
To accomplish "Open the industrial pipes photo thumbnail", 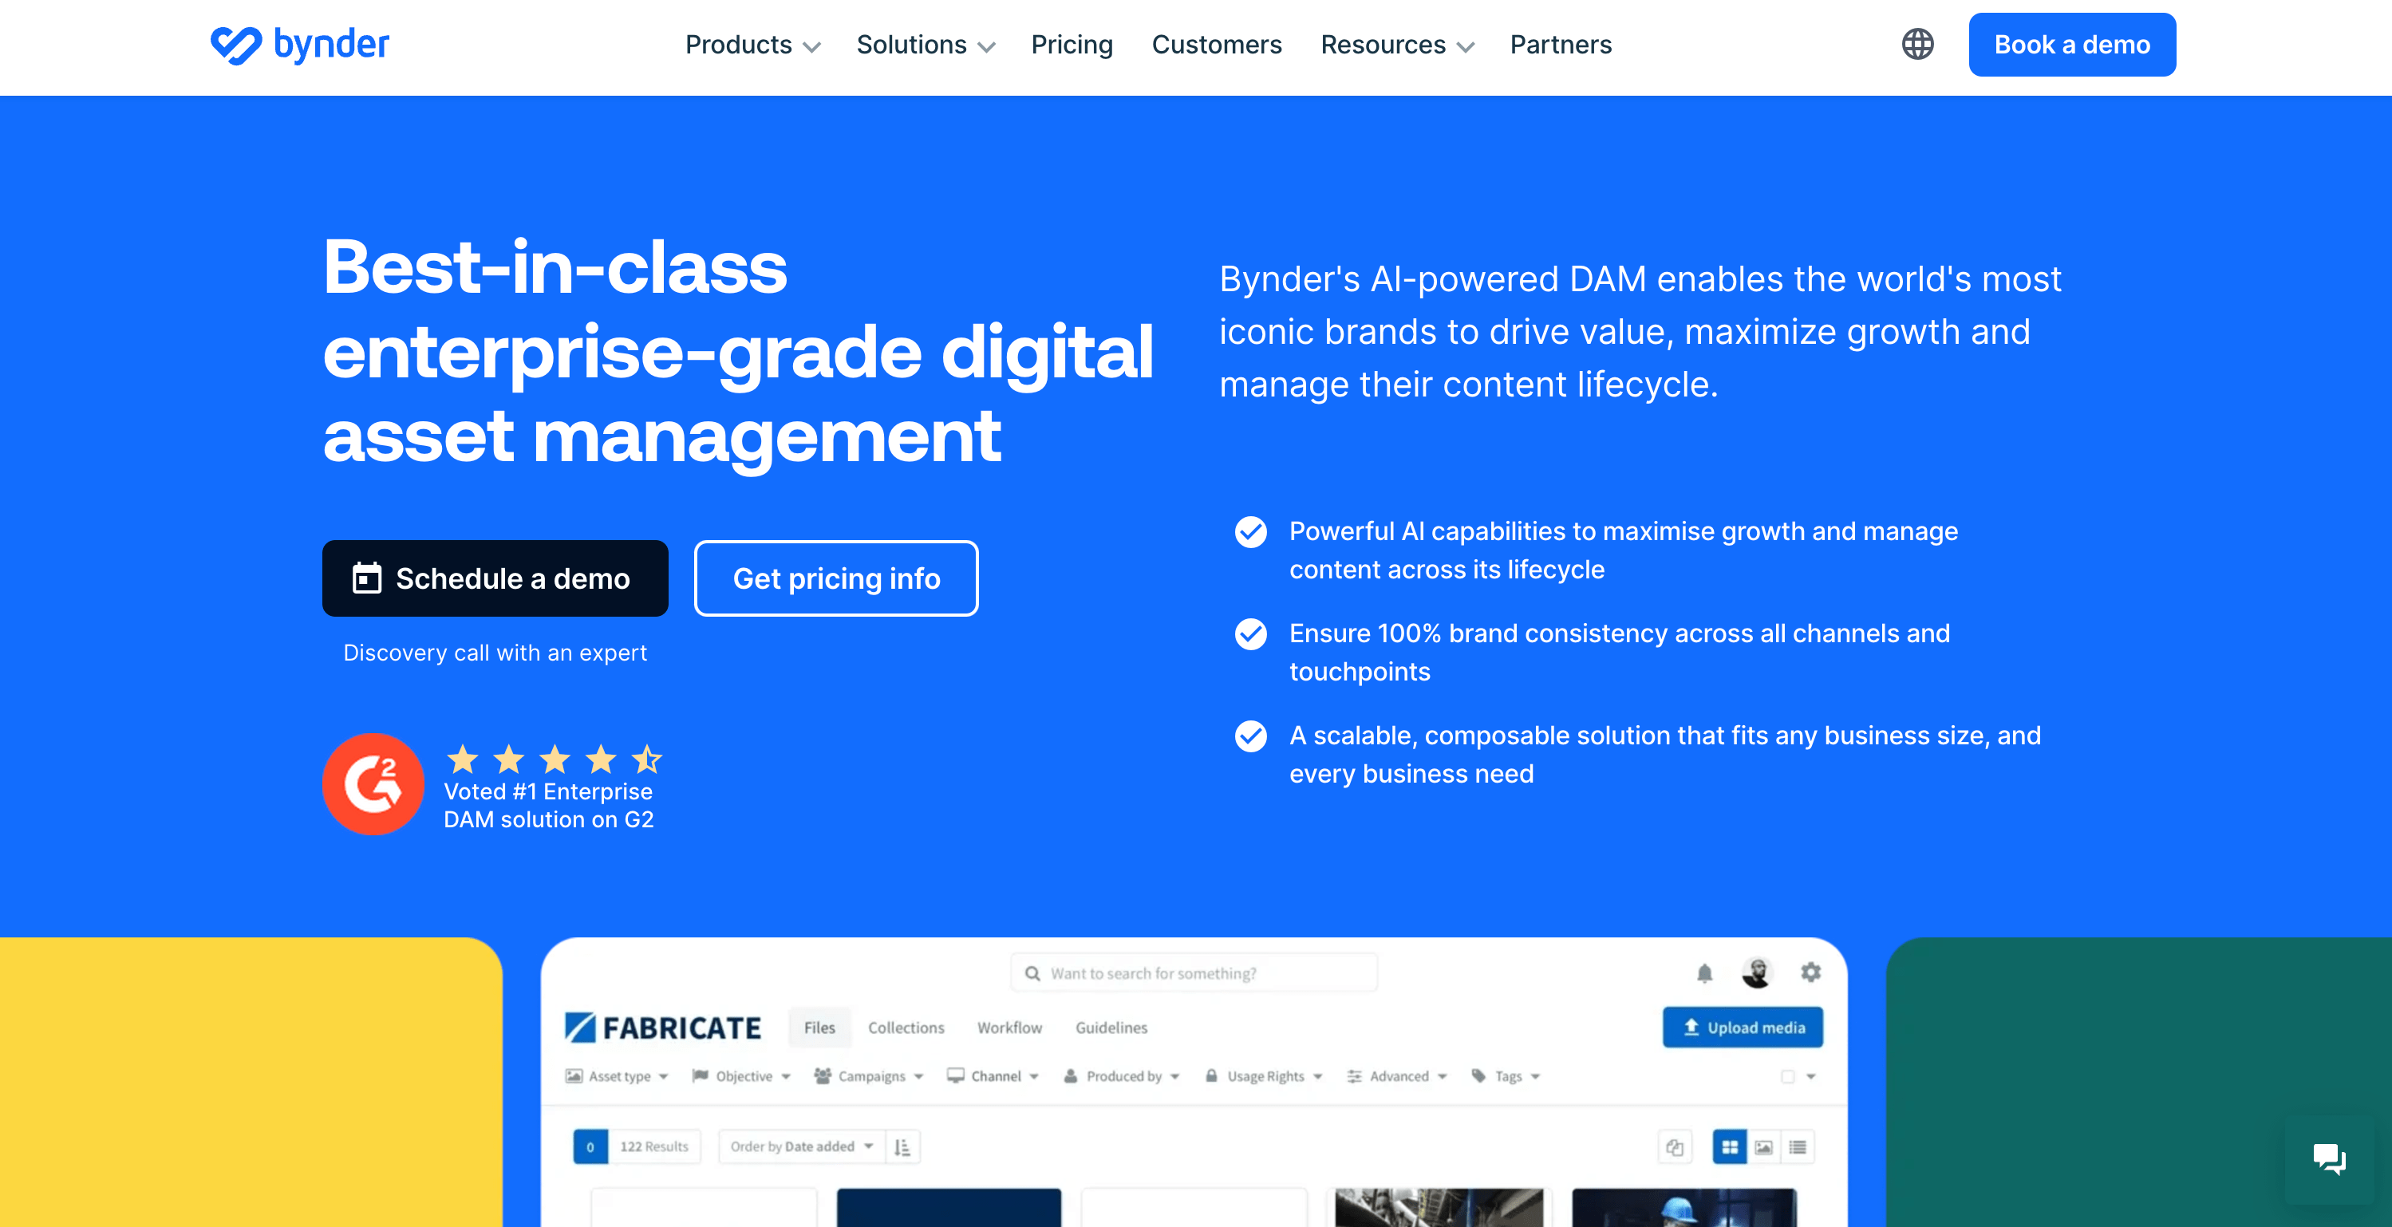I will [1439, 1208].
